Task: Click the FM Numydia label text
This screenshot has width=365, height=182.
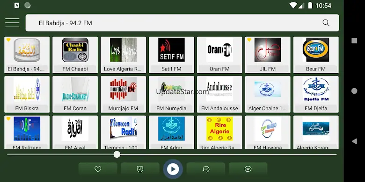Action: click(171, 108)
